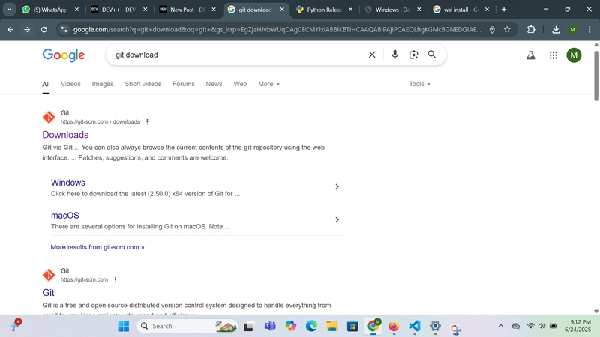The height and width of the screenshot is (337, 600).
Task: Switch to the New Post tab
Action: 187,10
